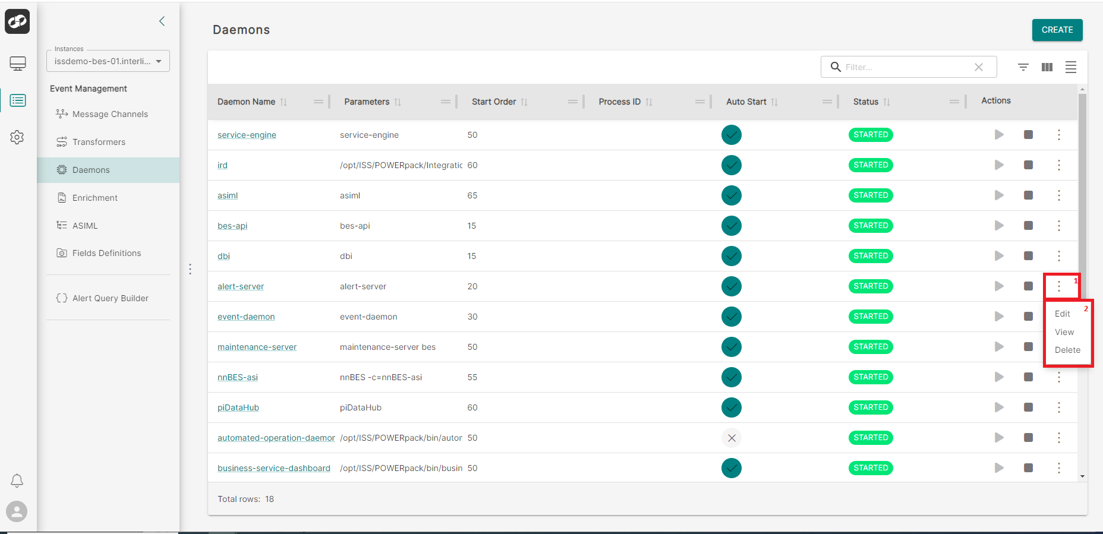This screenshot has width=1103, height=534.
Task: Choose Delete from the actions menu
Action: [x=1067, y=350]
